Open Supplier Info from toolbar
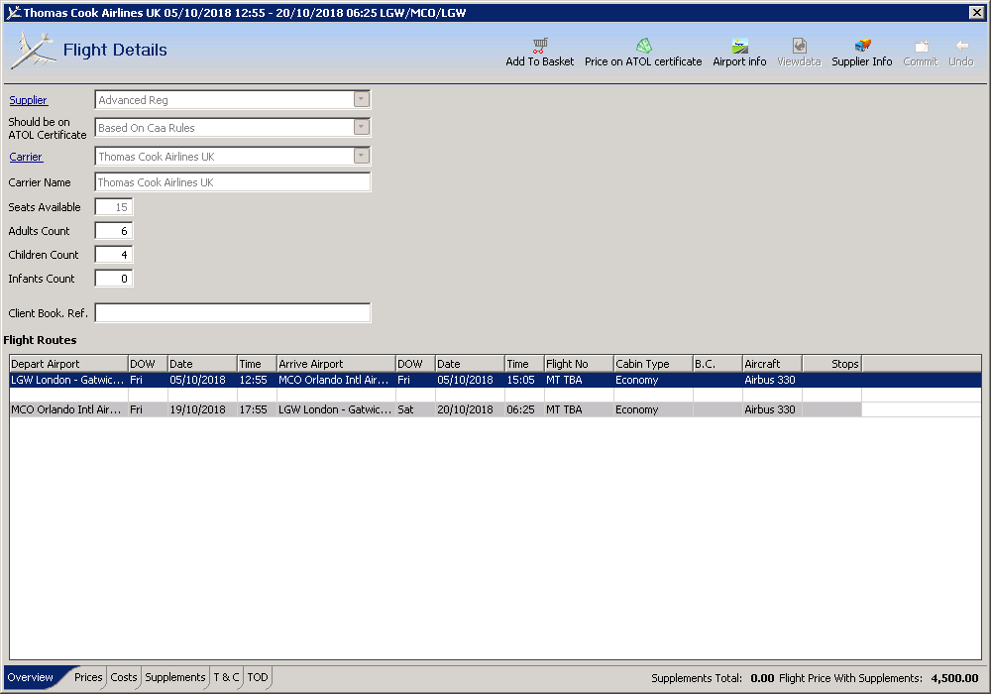Image resolution: width=991 pixels, height=694 pixels. pos(861,53)
